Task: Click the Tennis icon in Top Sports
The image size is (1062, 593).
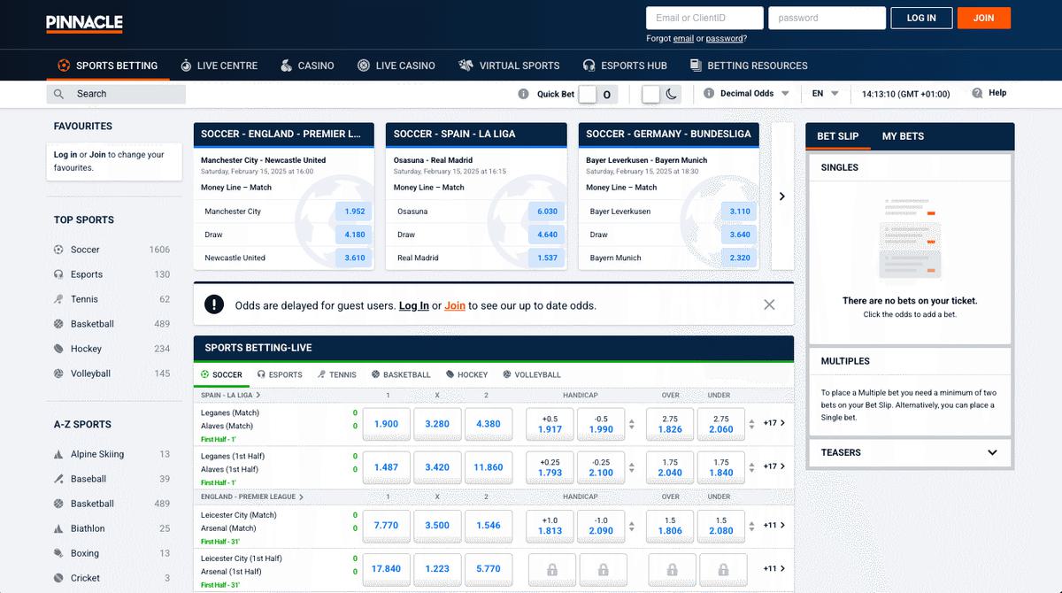Action: pos(59,299)
